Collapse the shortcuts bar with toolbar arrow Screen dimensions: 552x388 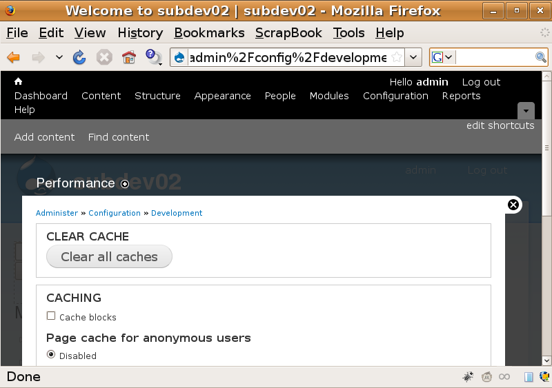click(526, 111)
